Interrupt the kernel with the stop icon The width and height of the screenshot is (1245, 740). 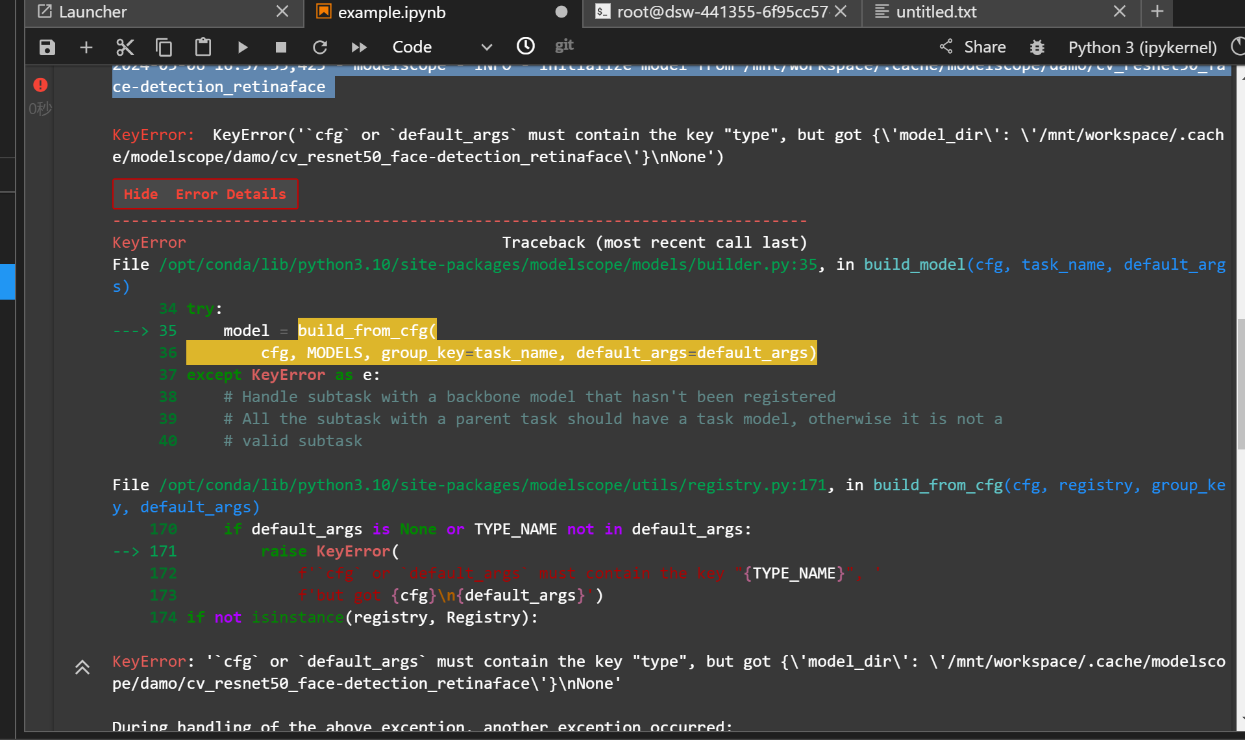pos(281,47)
